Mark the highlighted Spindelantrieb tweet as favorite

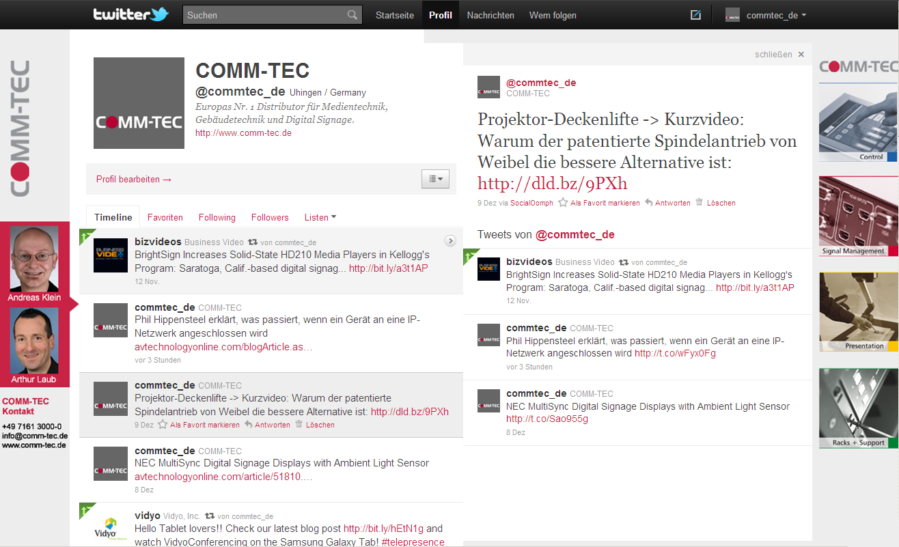pos(163,424)
